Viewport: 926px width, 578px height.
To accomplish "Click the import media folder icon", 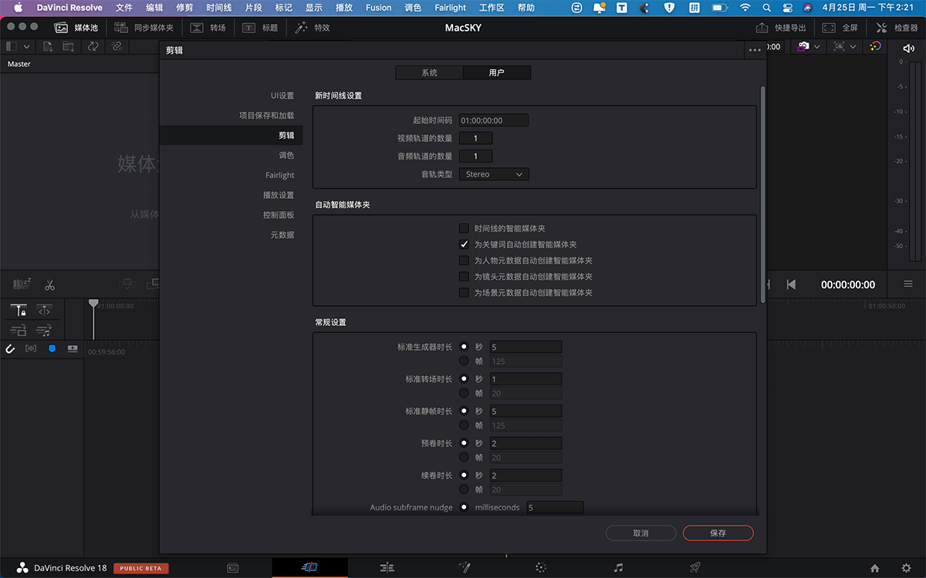I will pyautogui.click(x=69, y=46).
